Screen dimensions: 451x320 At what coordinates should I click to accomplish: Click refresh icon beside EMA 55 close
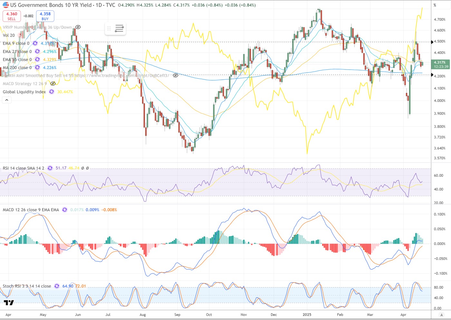pos(37,59)
